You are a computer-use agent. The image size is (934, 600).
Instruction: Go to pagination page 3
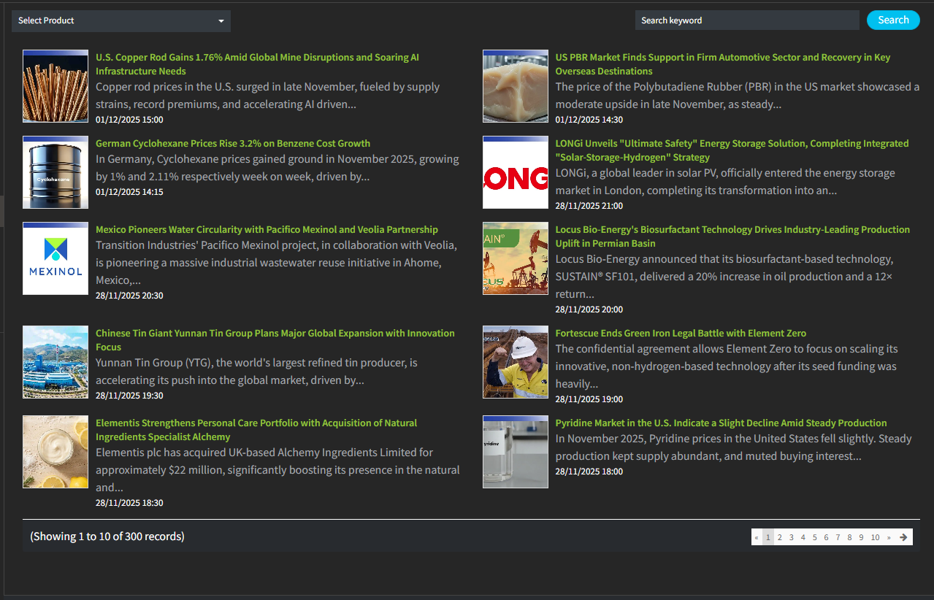point(791,537)
